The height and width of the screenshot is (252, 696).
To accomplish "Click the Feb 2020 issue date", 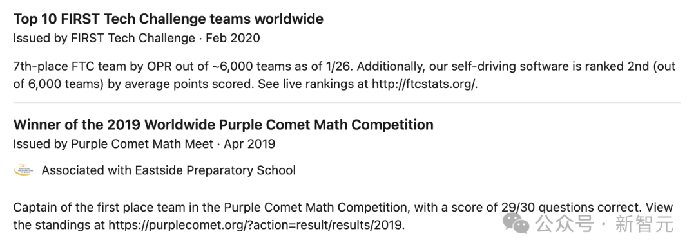I will click(x=233, y=38).
